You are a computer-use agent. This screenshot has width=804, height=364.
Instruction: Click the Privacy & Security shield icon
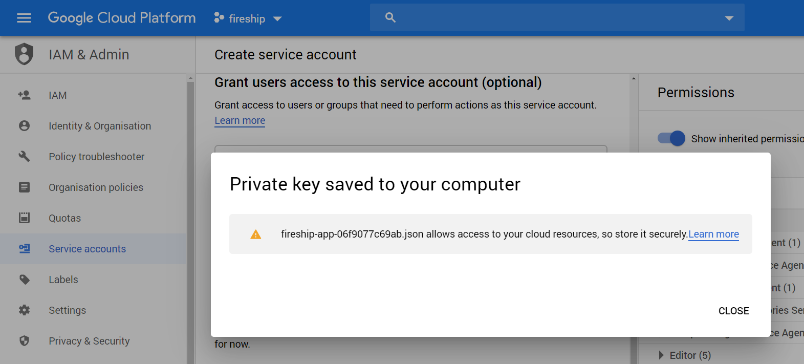pos(24,341)
